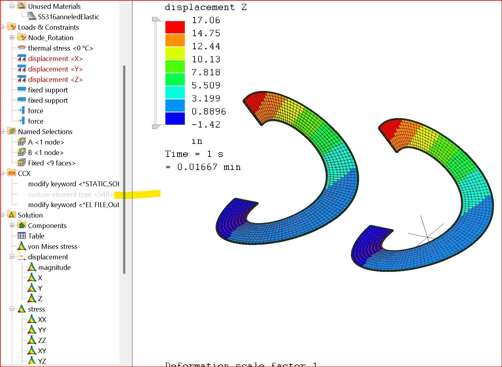Click the Table grid icon

[22, 236]
